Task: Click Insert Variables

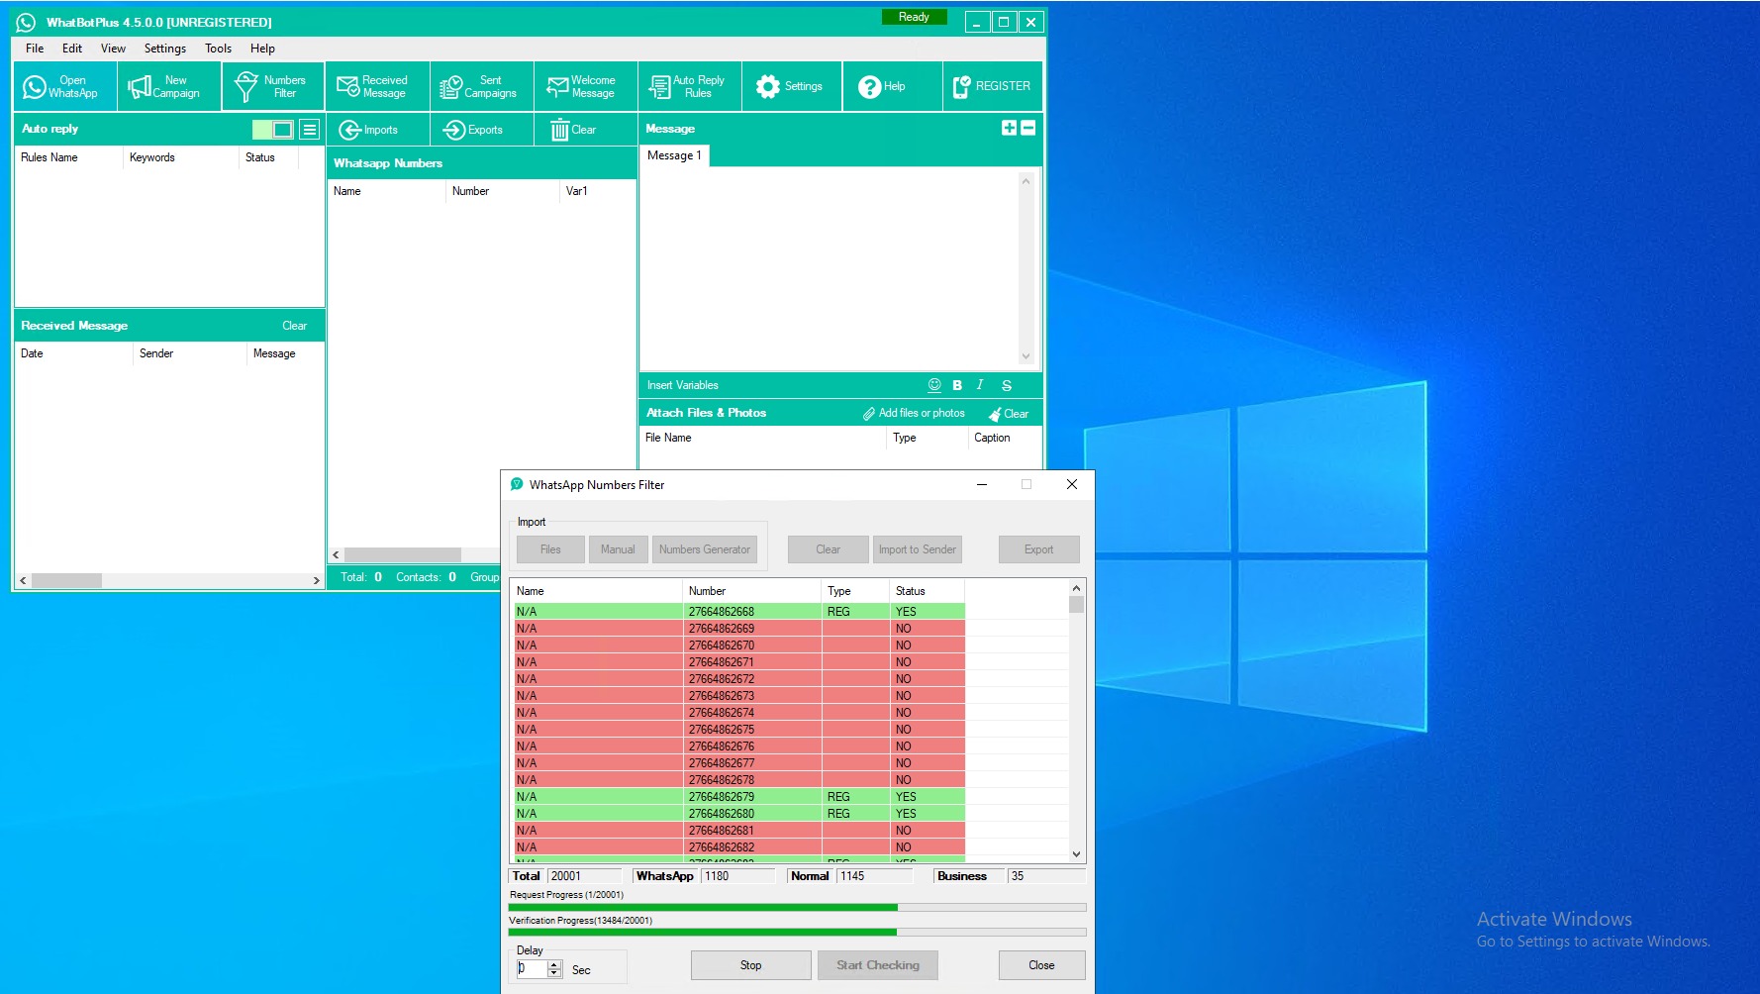Action: [x=683, y=385]
